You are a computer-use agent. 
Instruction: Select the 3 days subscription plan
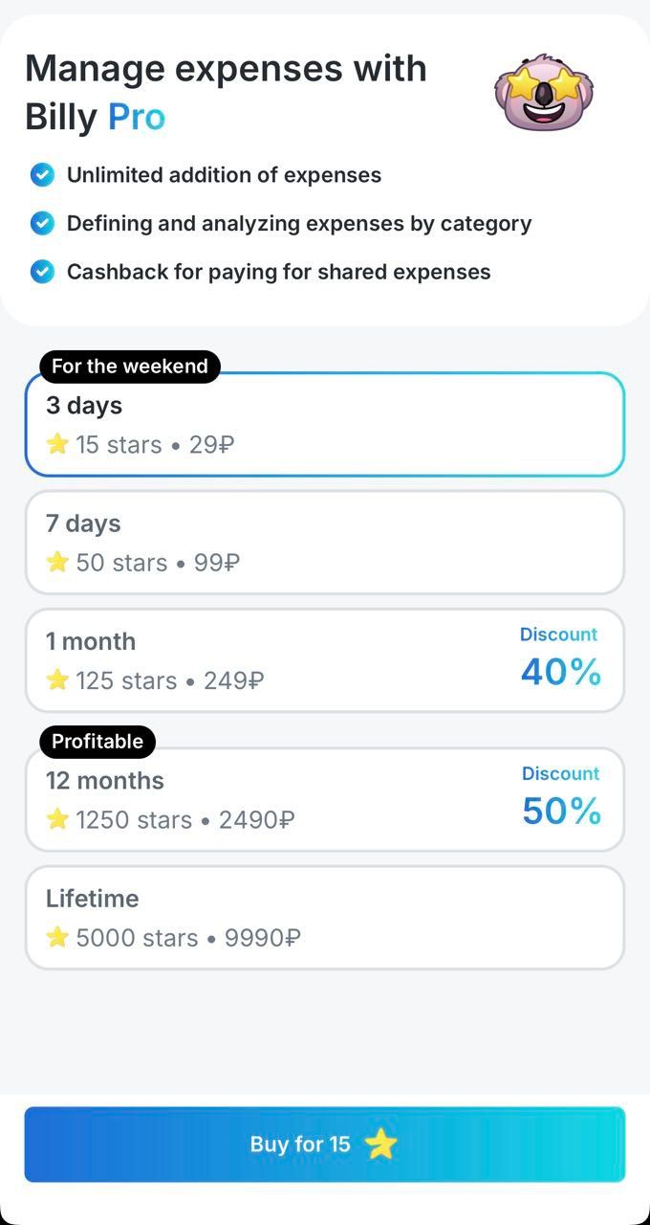[325, 424]
